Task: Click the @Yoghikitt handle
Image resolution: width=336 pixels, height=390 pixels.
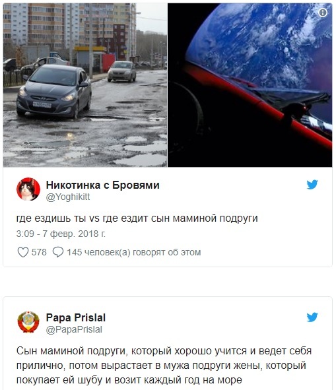Action: point(68,197)
